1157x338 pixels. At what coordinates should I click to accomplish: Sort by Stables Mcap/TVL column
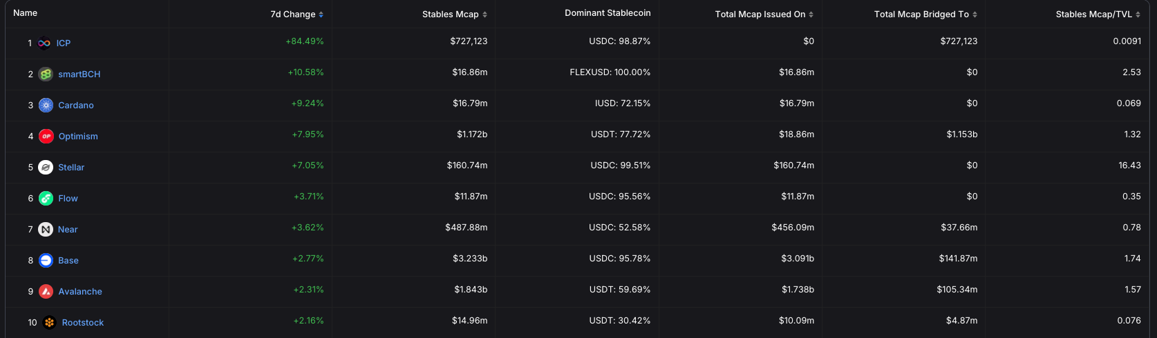point(1098,14)
